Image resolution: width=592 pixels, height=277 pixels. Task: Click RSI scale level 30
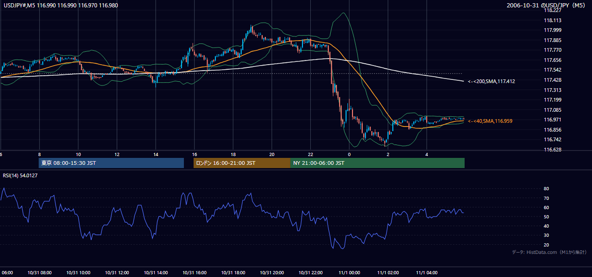click(x=547, y=235)
